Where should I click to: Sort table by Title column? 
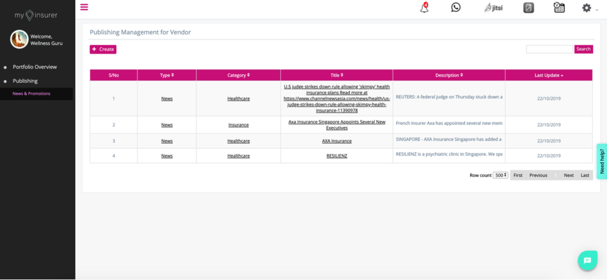(337, 75)
